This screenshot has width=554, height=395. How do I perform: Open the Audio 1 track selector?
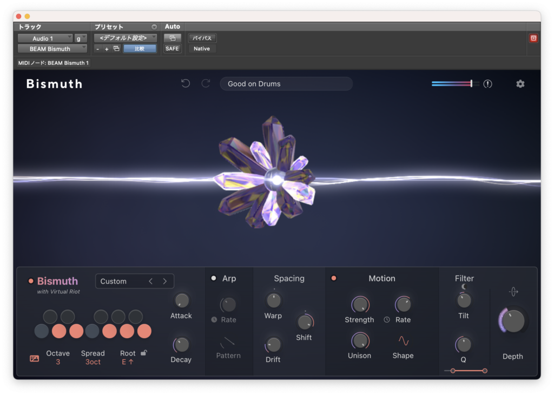(45, 38)
